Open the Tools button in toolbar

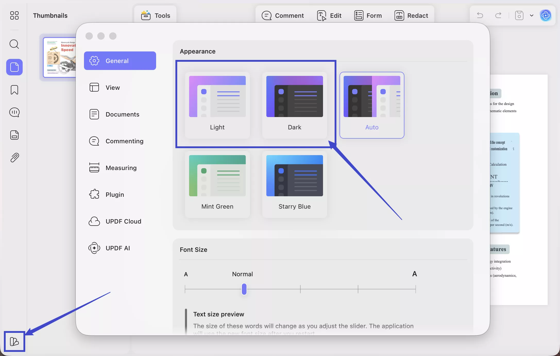(156, 15)
